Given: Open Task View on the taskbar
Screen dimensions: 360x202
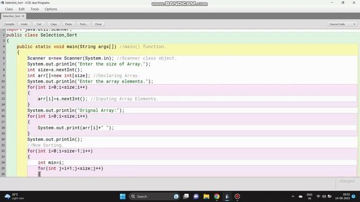Looking at the screenshot, I should click(186, 196).
